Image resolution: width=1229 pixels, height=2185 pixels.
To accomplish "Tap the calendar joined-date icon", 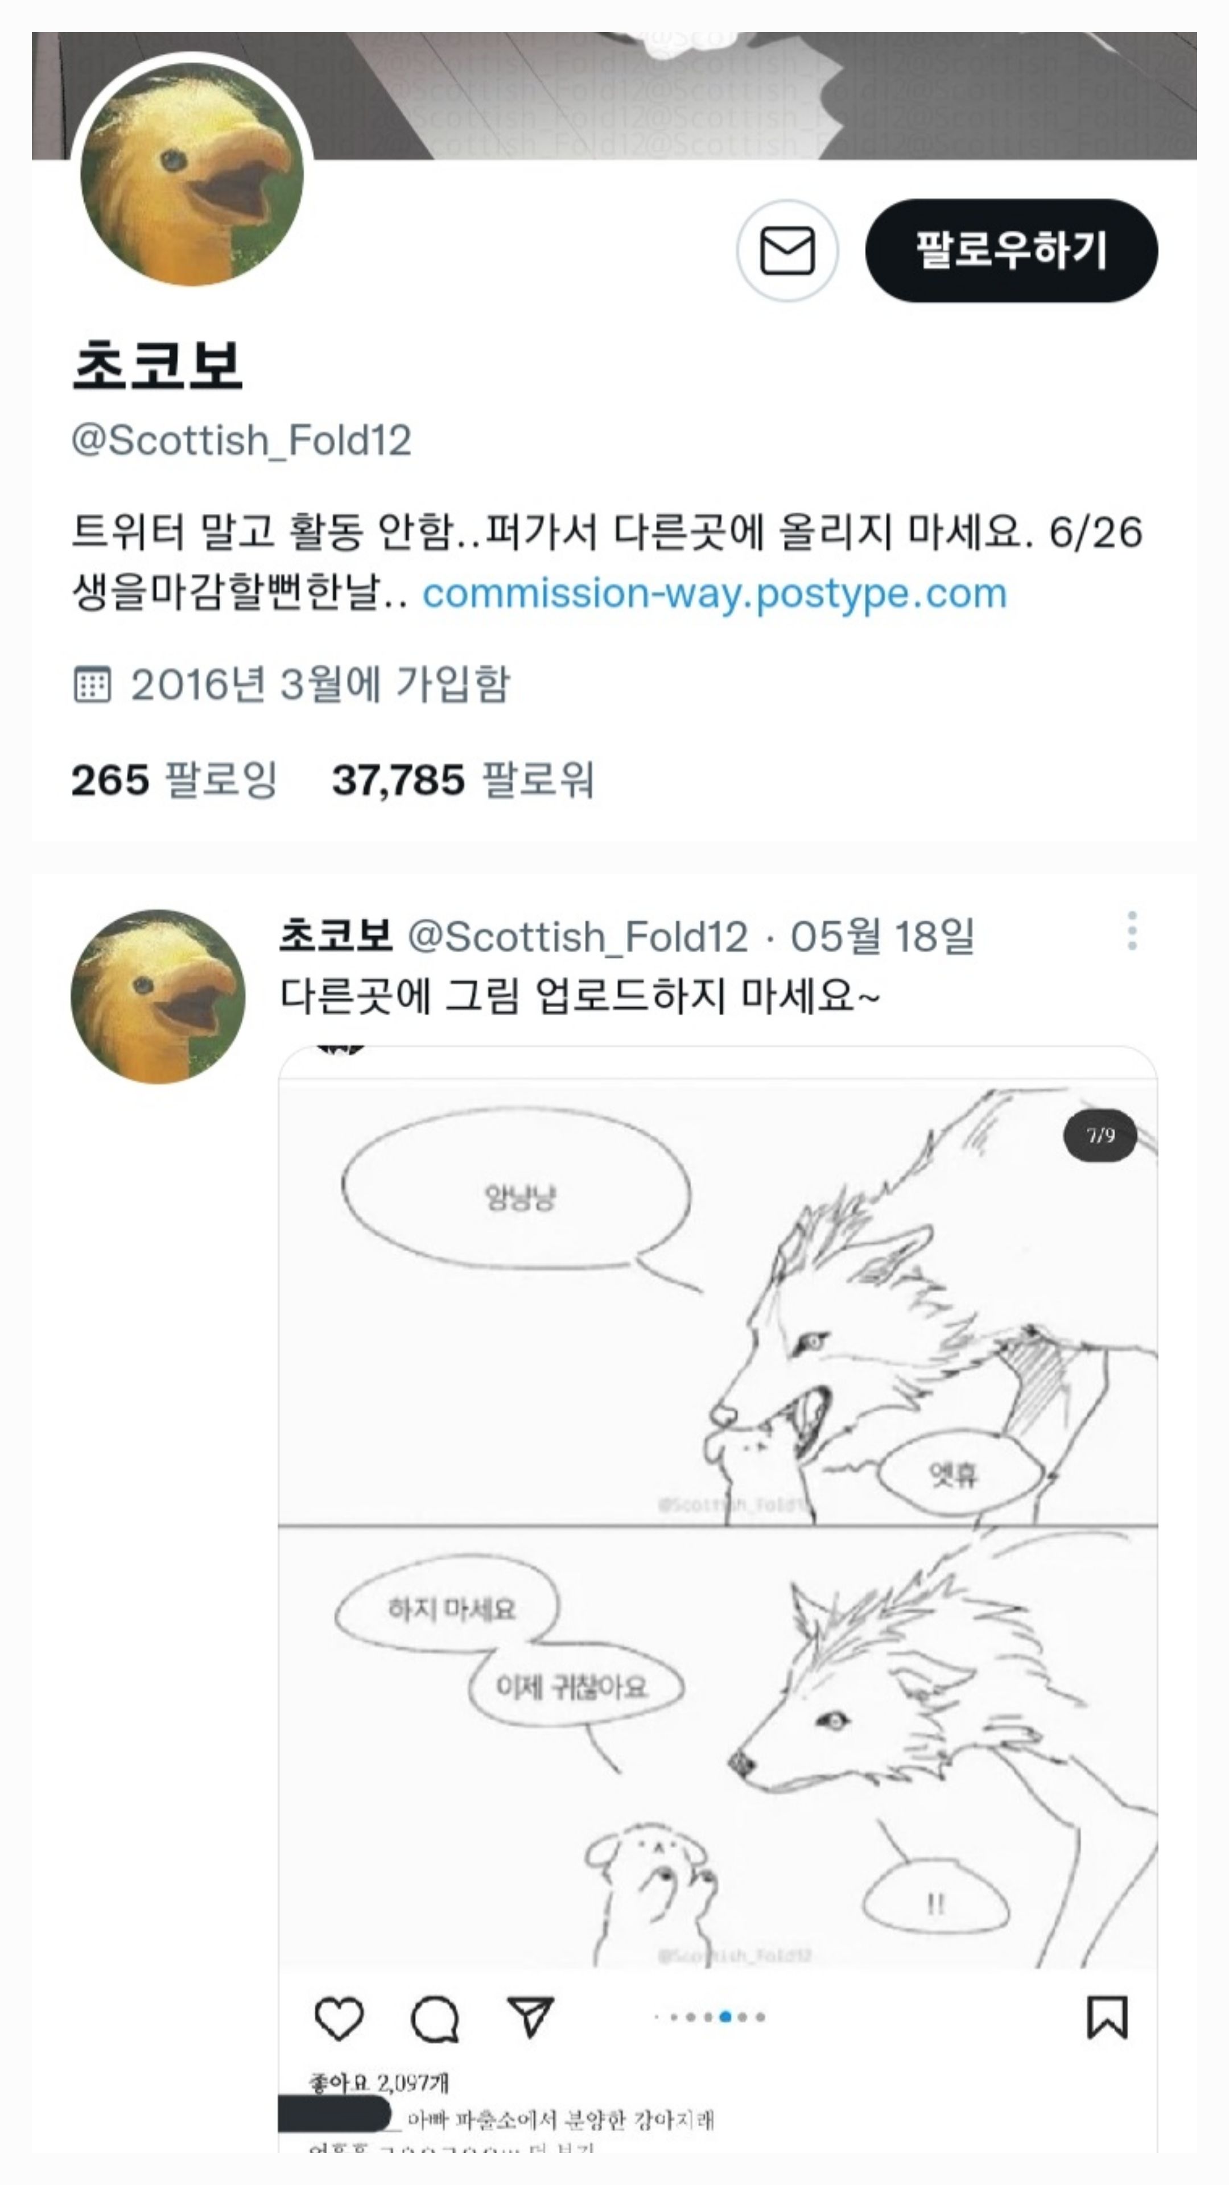I will tap(92, 685).
